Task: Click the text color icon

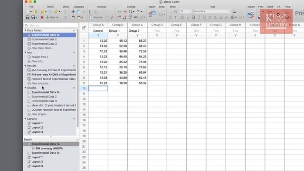Action: click(234, 11)
